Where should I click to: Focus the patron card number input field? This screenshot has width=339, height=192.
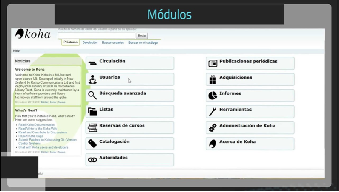[x=97, y=36]
